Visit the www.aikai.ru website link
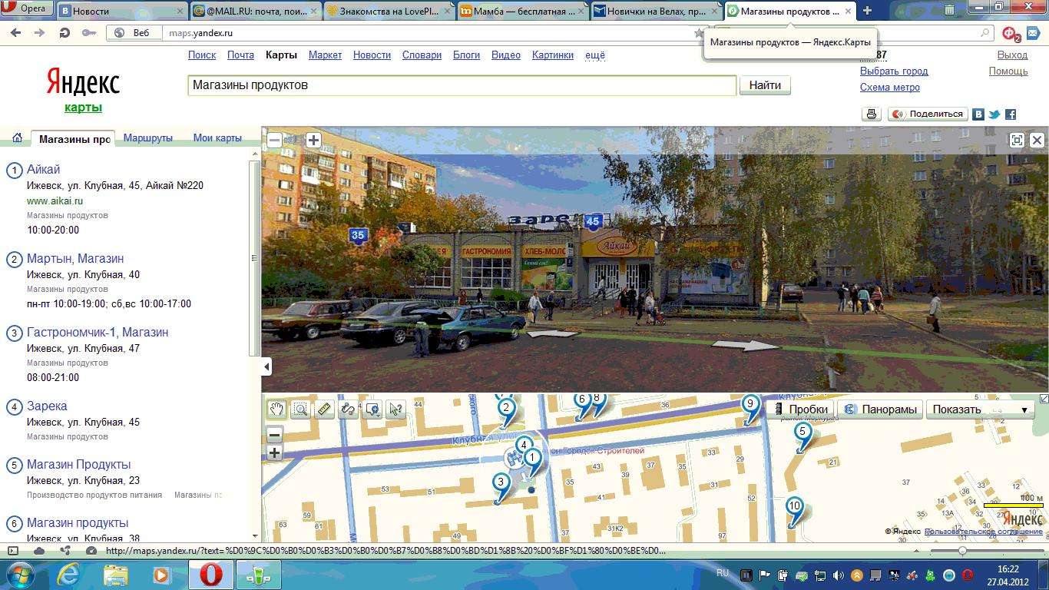 point(55,201)
